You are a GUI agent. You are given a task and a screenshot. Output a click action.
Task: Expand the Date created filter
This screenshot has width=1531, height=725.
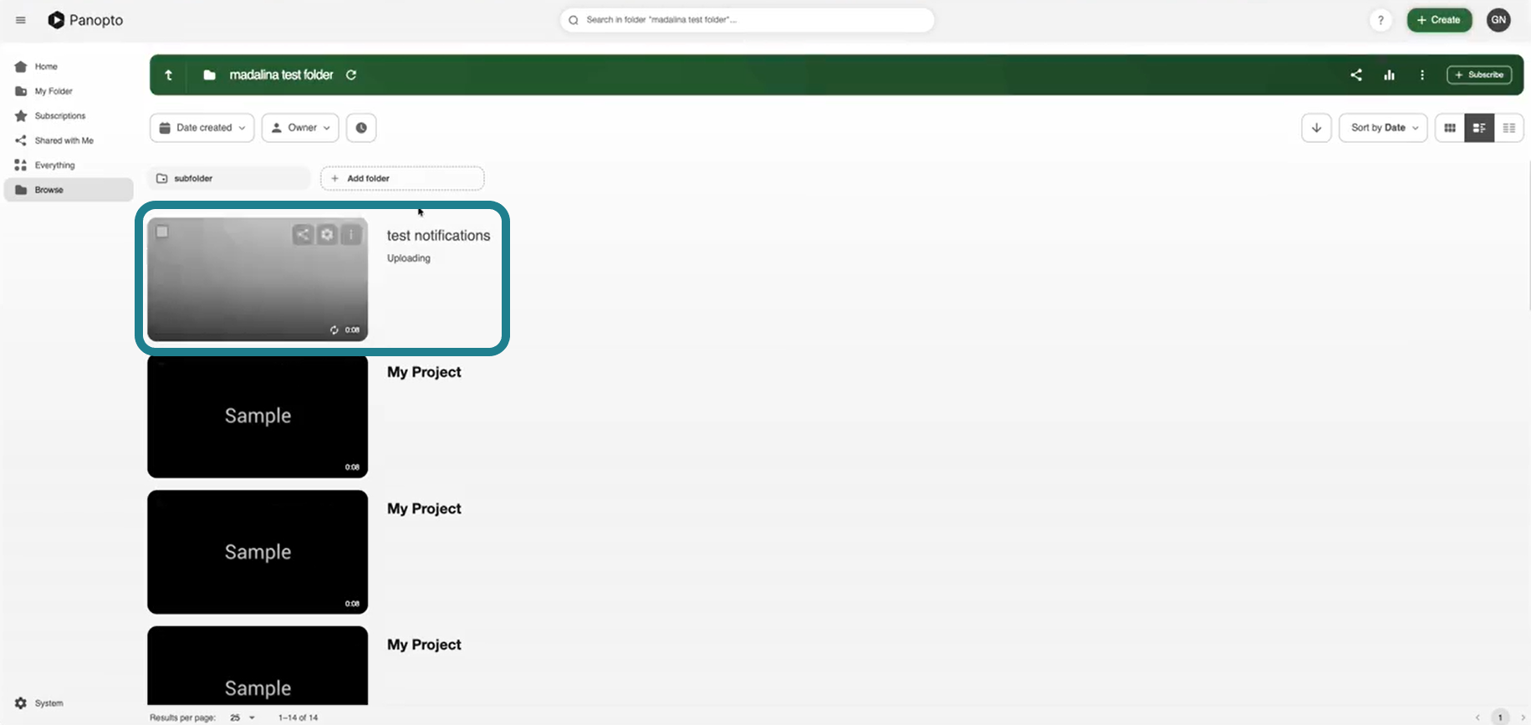pyautogui.click(x=202, y=128)
